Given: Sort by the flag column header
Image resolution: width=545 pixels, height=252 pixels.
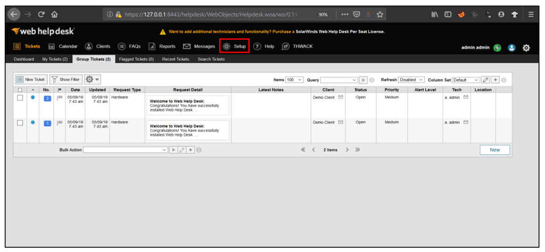Looking at the screenshot, I should (x=60, y=90).
